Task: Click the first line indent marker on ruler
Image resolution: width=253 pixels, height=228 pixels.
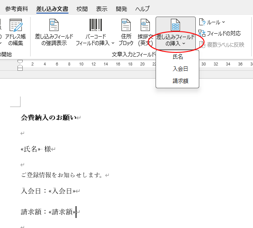Action: tap(20, 62)
